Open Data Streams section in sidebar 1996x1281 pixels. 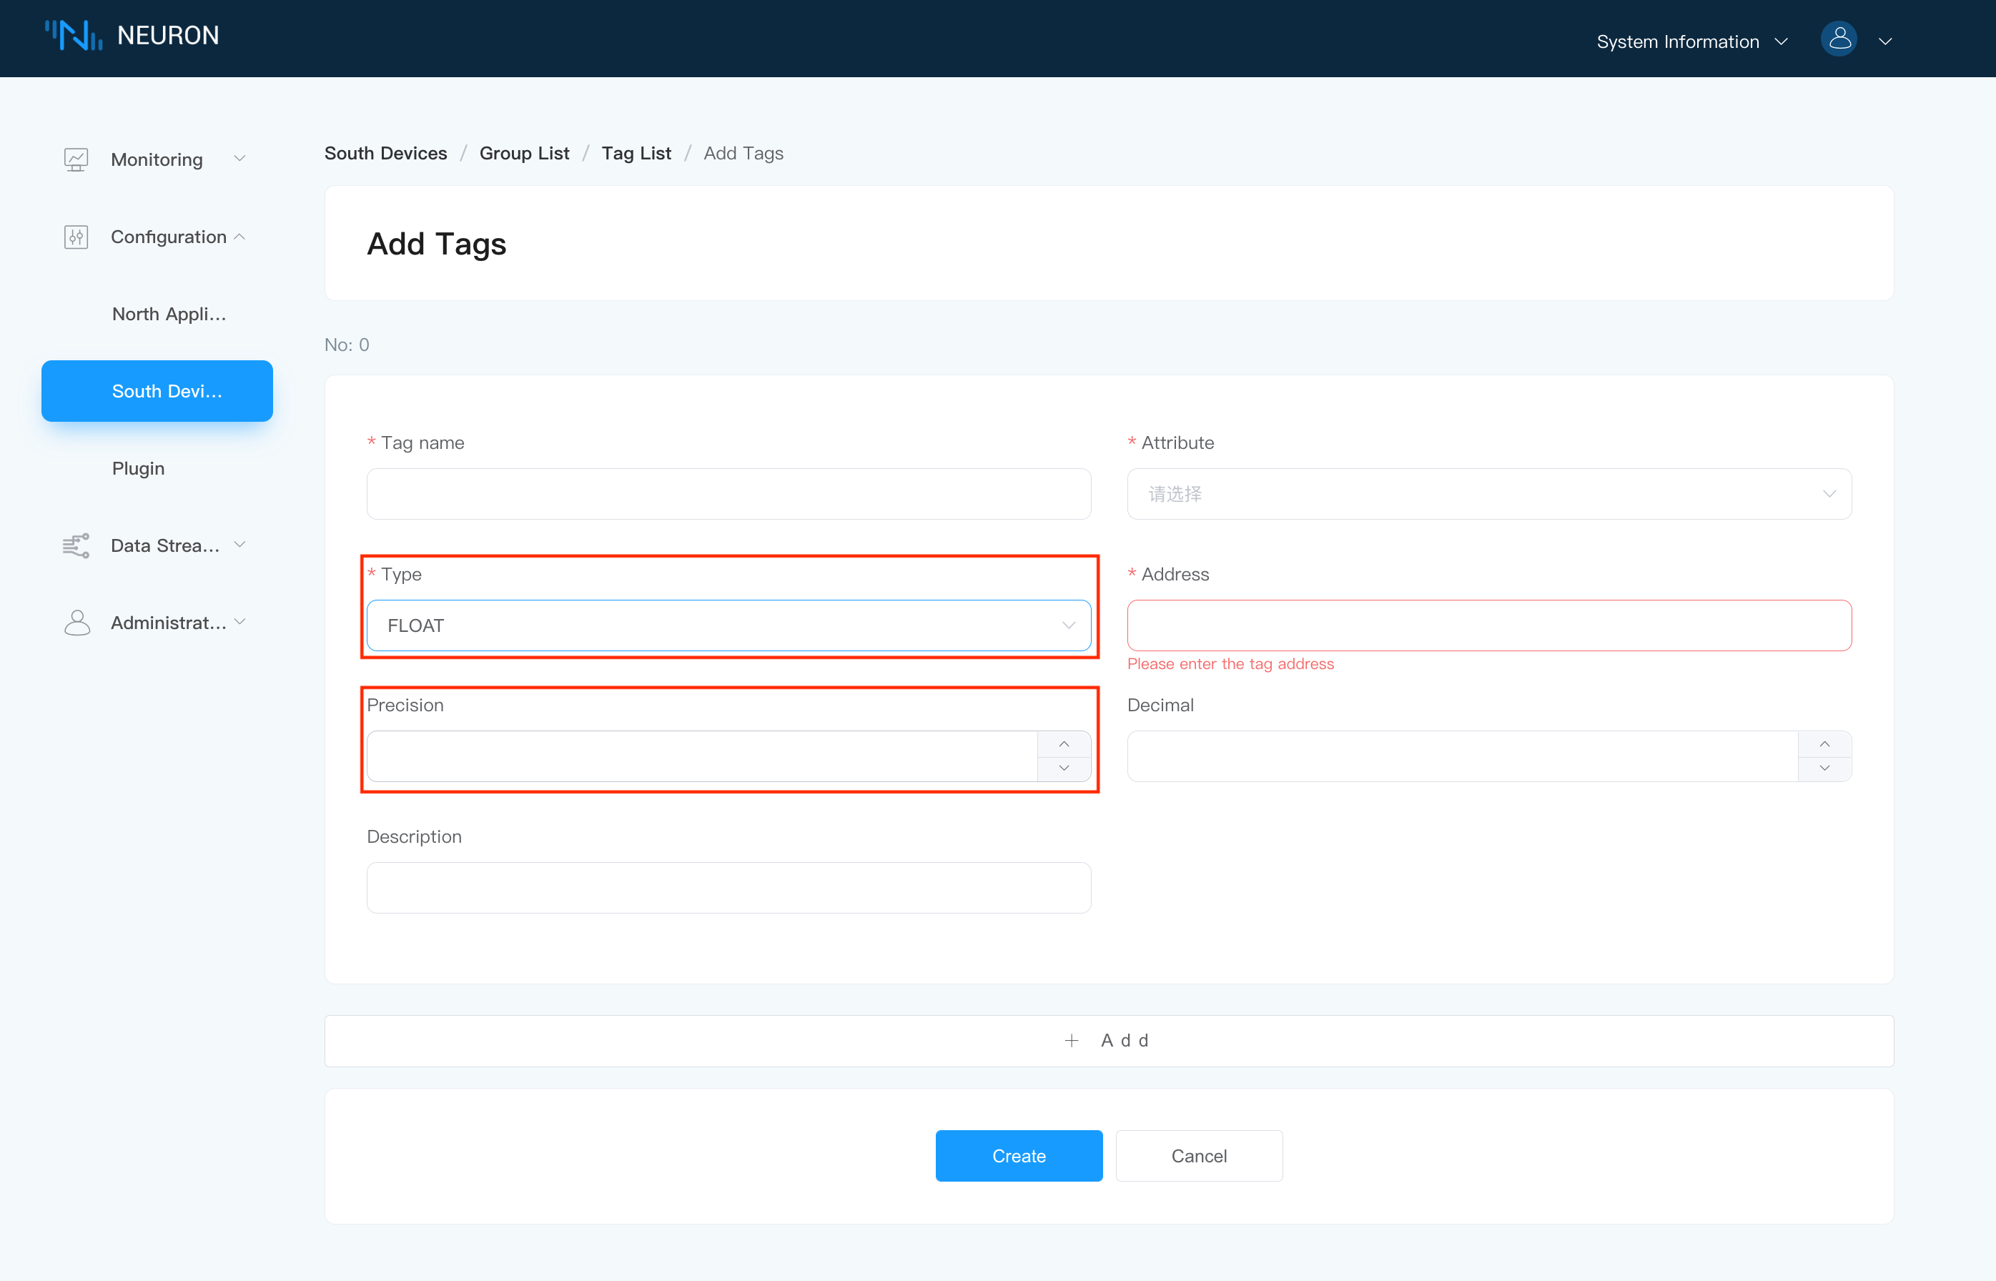[159, 545]
